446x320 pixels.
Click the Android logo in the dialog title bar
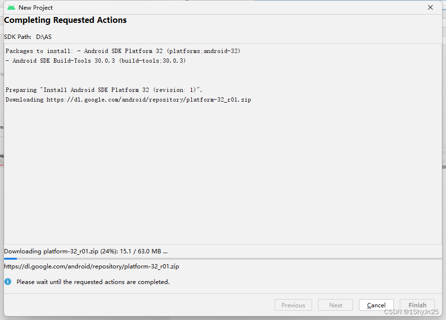tap(11, 7)
